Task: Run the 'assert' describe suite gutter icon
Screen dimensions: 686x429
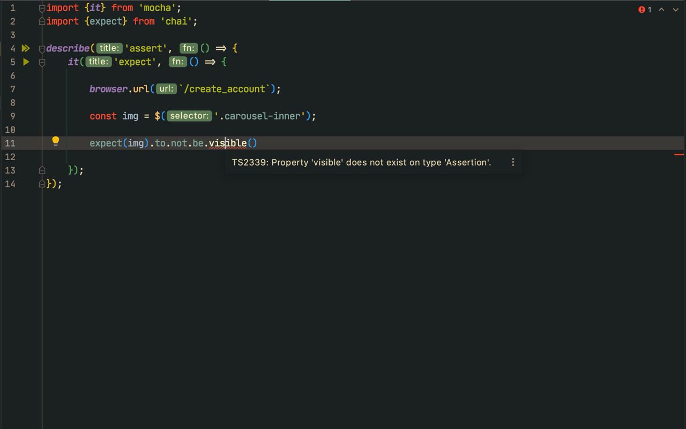Action: coord(26,48)
